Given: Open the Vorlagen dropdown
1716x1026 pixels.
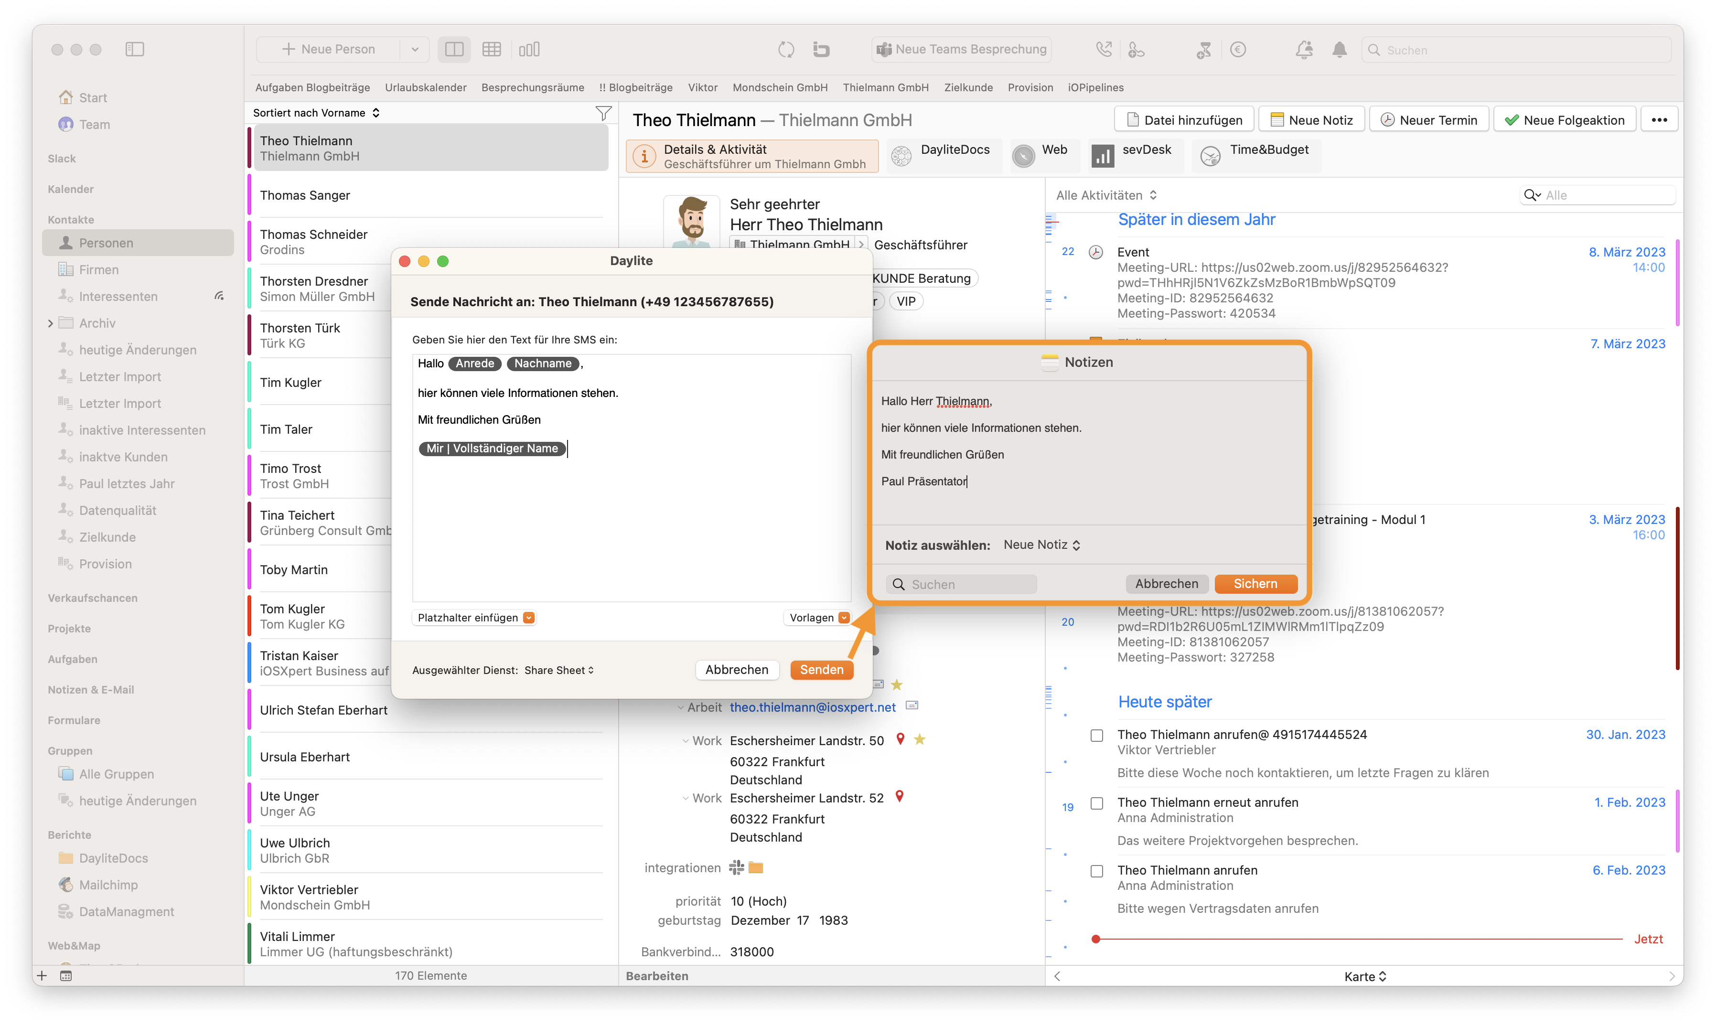Looking at the screenshot, I should [818, 618].
